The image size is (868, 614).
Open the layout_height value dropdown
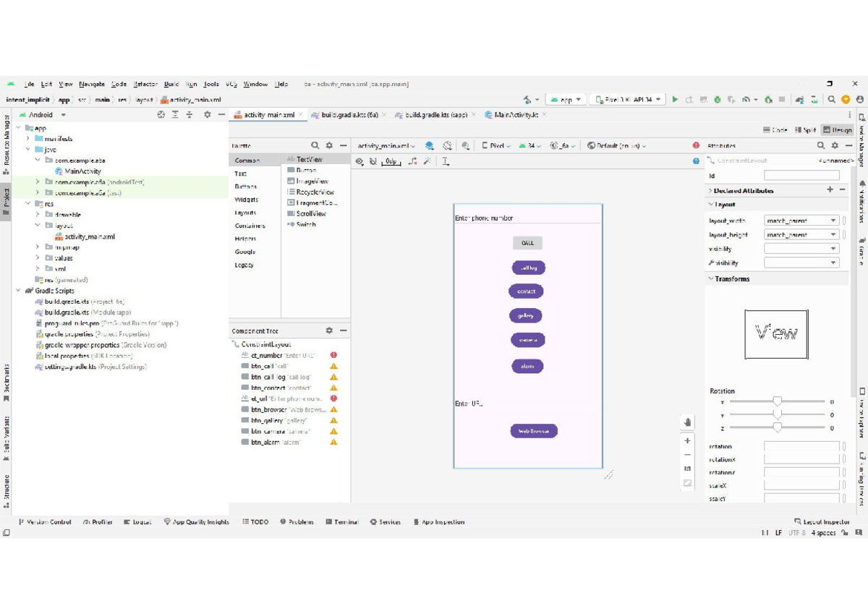click(x=833, y=235)
